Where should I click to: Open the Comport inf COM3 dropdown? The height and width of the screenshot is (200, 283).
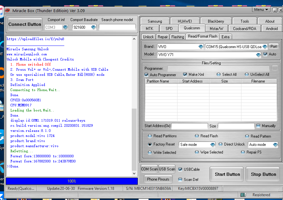tap(65, 27)
